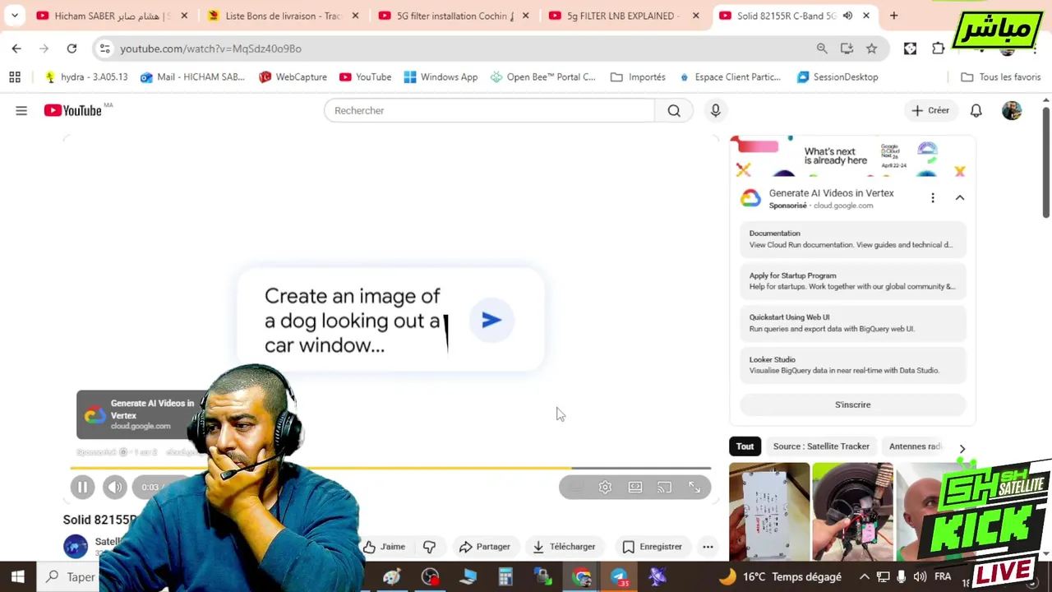The height and width of the screenshot is (592, 1052).
Task: Select Source : Satellite Tracker chip
Action: (821, 446)
